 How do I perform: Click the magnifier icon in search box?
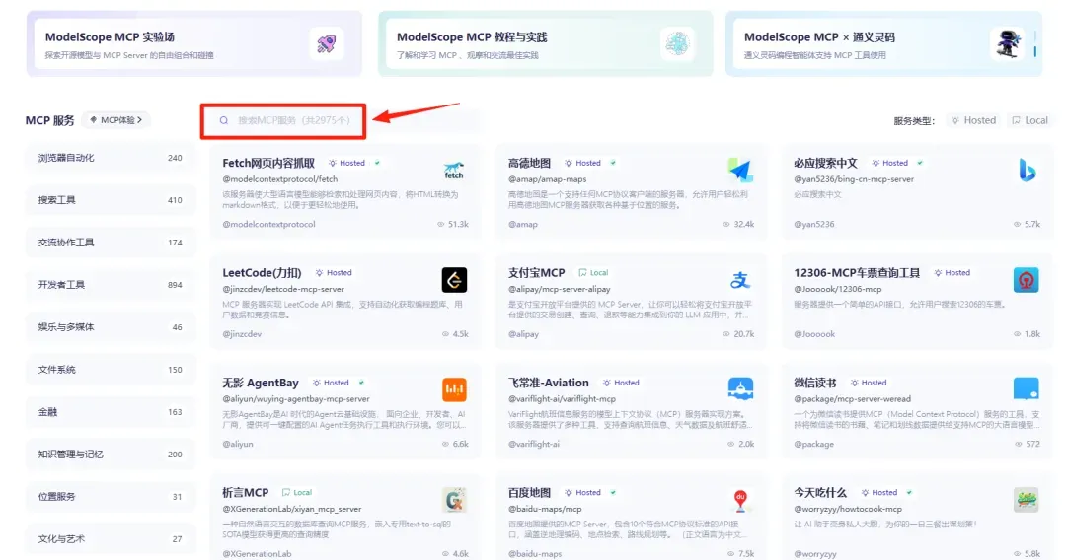[x=224, y=121]
